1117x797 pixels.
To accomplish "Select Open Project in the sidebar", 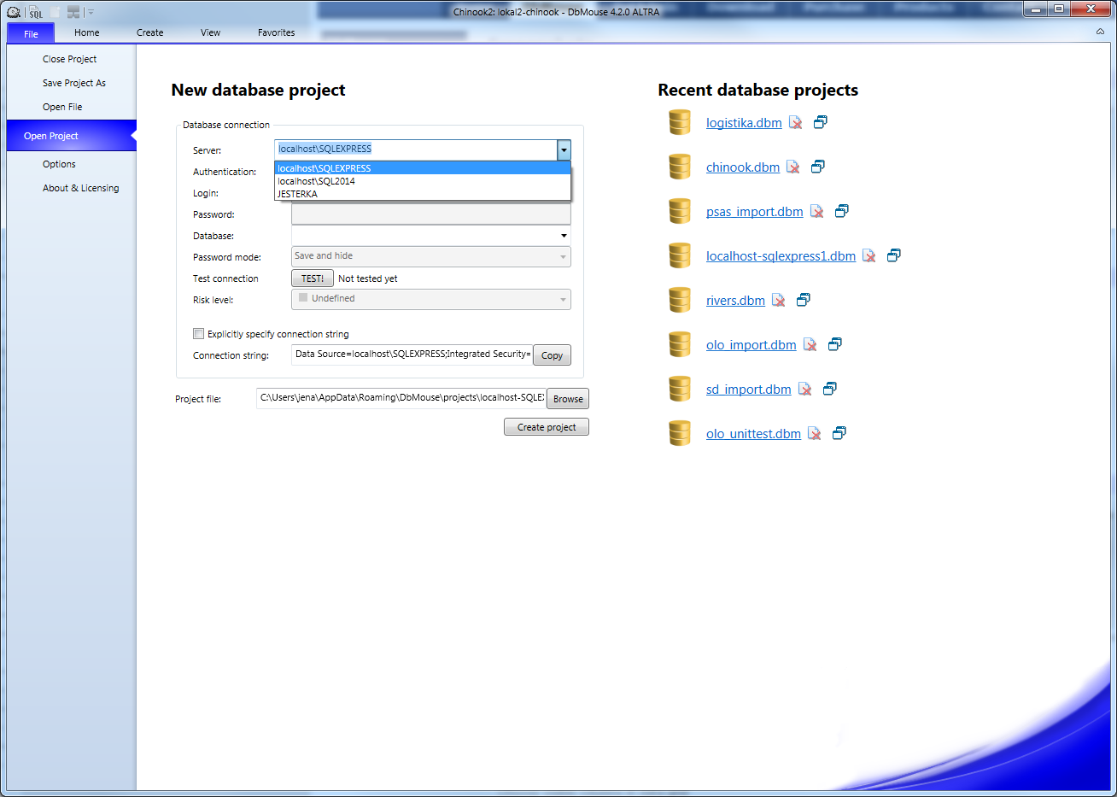I will click(x=71, y=136).
